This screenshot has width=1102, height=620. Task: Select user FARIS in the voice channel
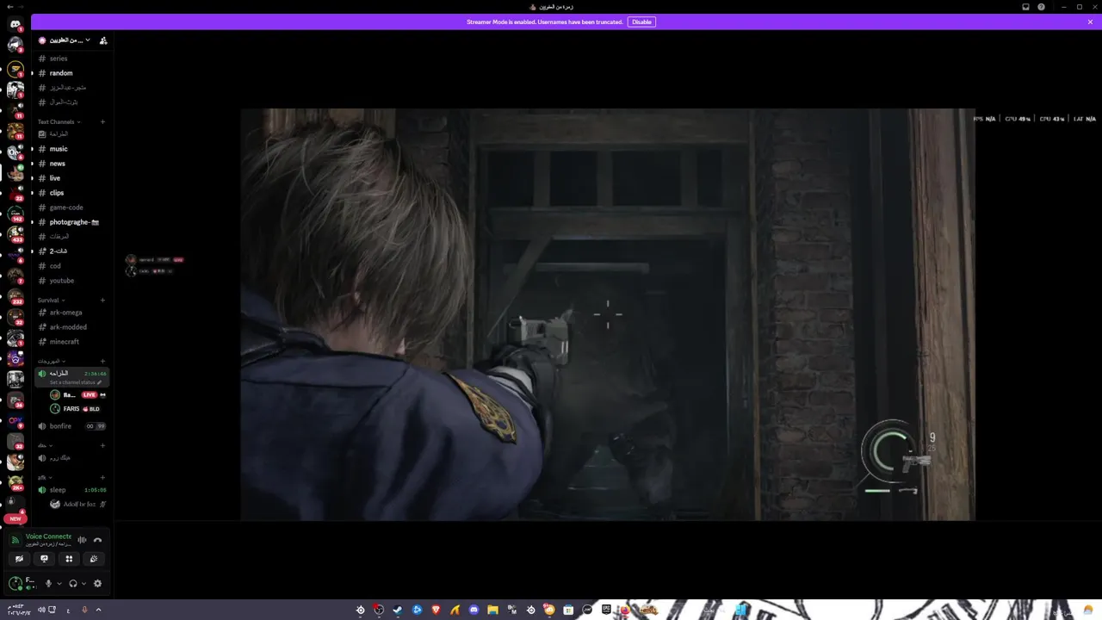click(x=77, y=409)
